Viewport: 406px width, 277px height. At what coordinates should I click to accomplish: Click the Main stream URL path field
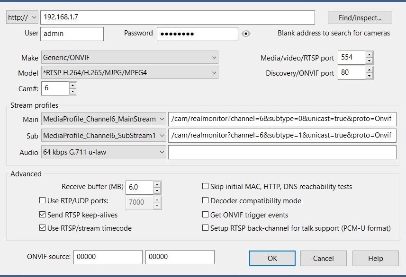(x=282, y=119)
